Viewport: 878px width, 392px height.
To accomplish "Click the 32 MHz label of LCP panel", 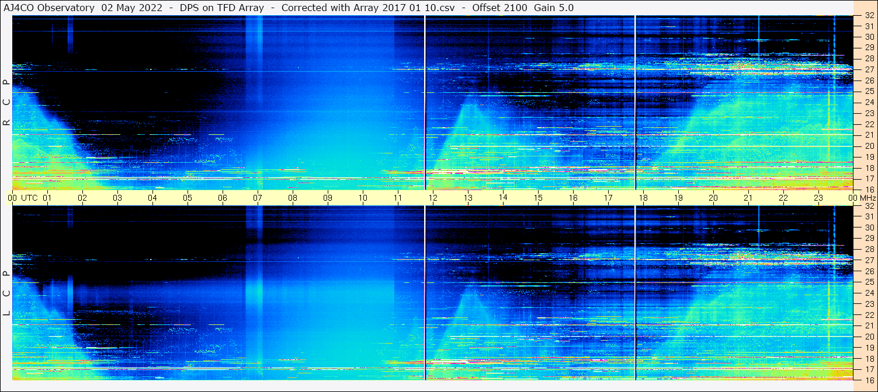I will click(869, 206).
